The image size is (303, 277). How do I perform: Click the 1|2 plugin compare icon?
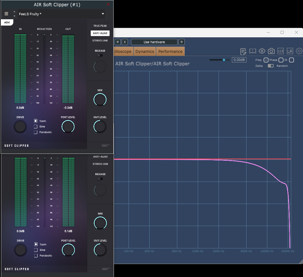coord(281,51)
